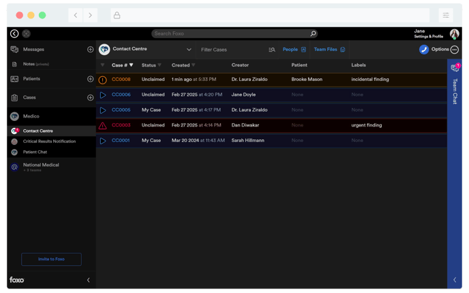Click creator Sarah Hillmann

(247, 140)
